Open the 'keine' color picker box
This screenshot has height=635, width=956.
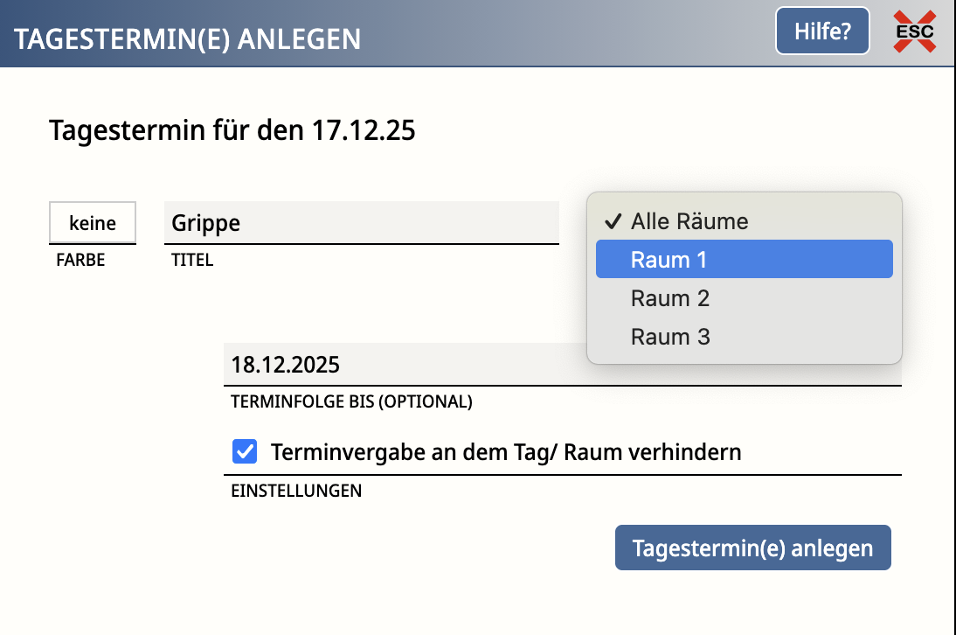tap(93, 223)
